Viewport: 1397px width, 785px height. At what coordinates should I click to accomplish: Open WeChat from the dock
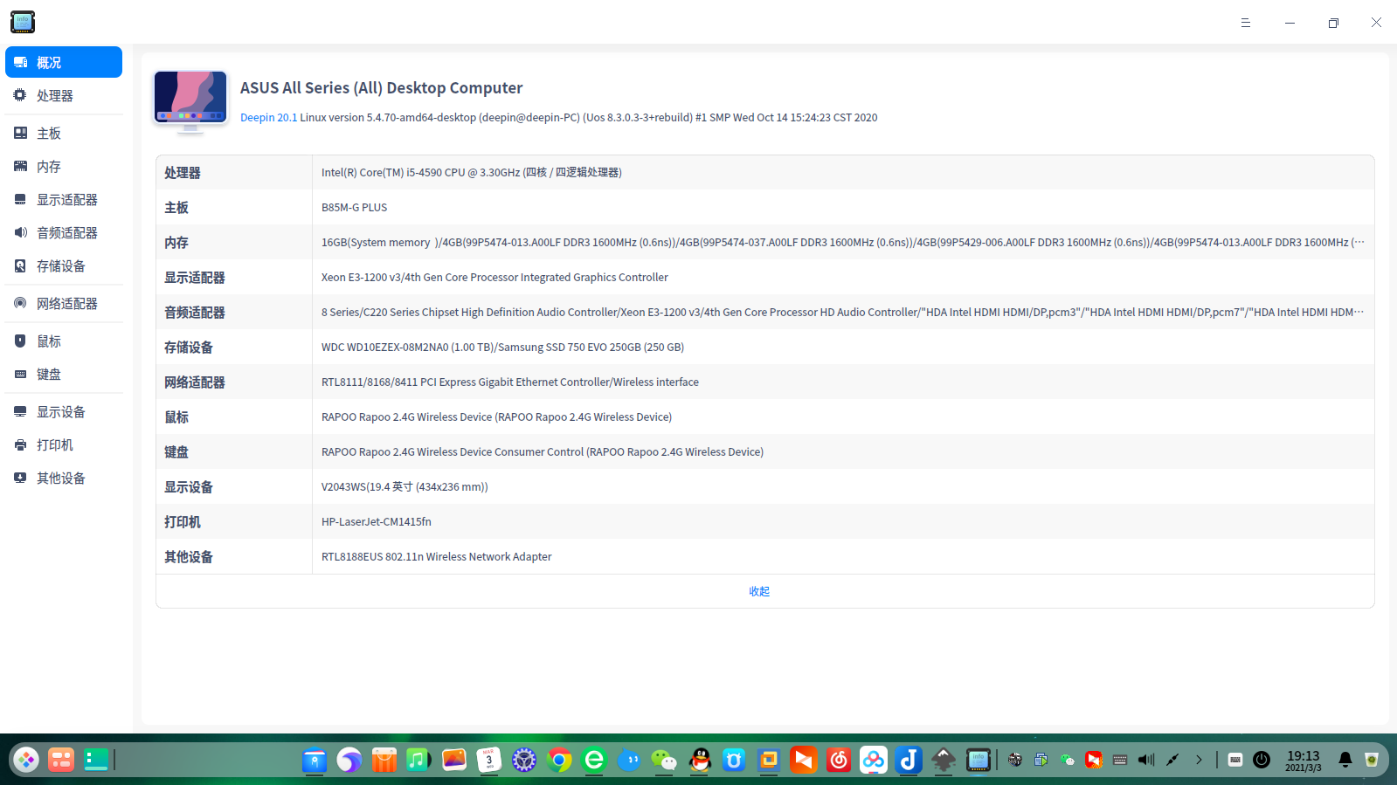664,760
